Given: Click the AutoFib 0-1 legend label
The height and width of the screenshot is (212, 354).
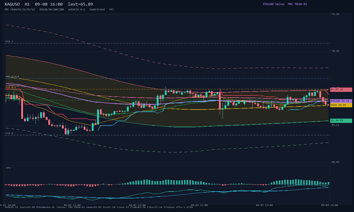Looking at the screenshot, I should pos(77,10).
